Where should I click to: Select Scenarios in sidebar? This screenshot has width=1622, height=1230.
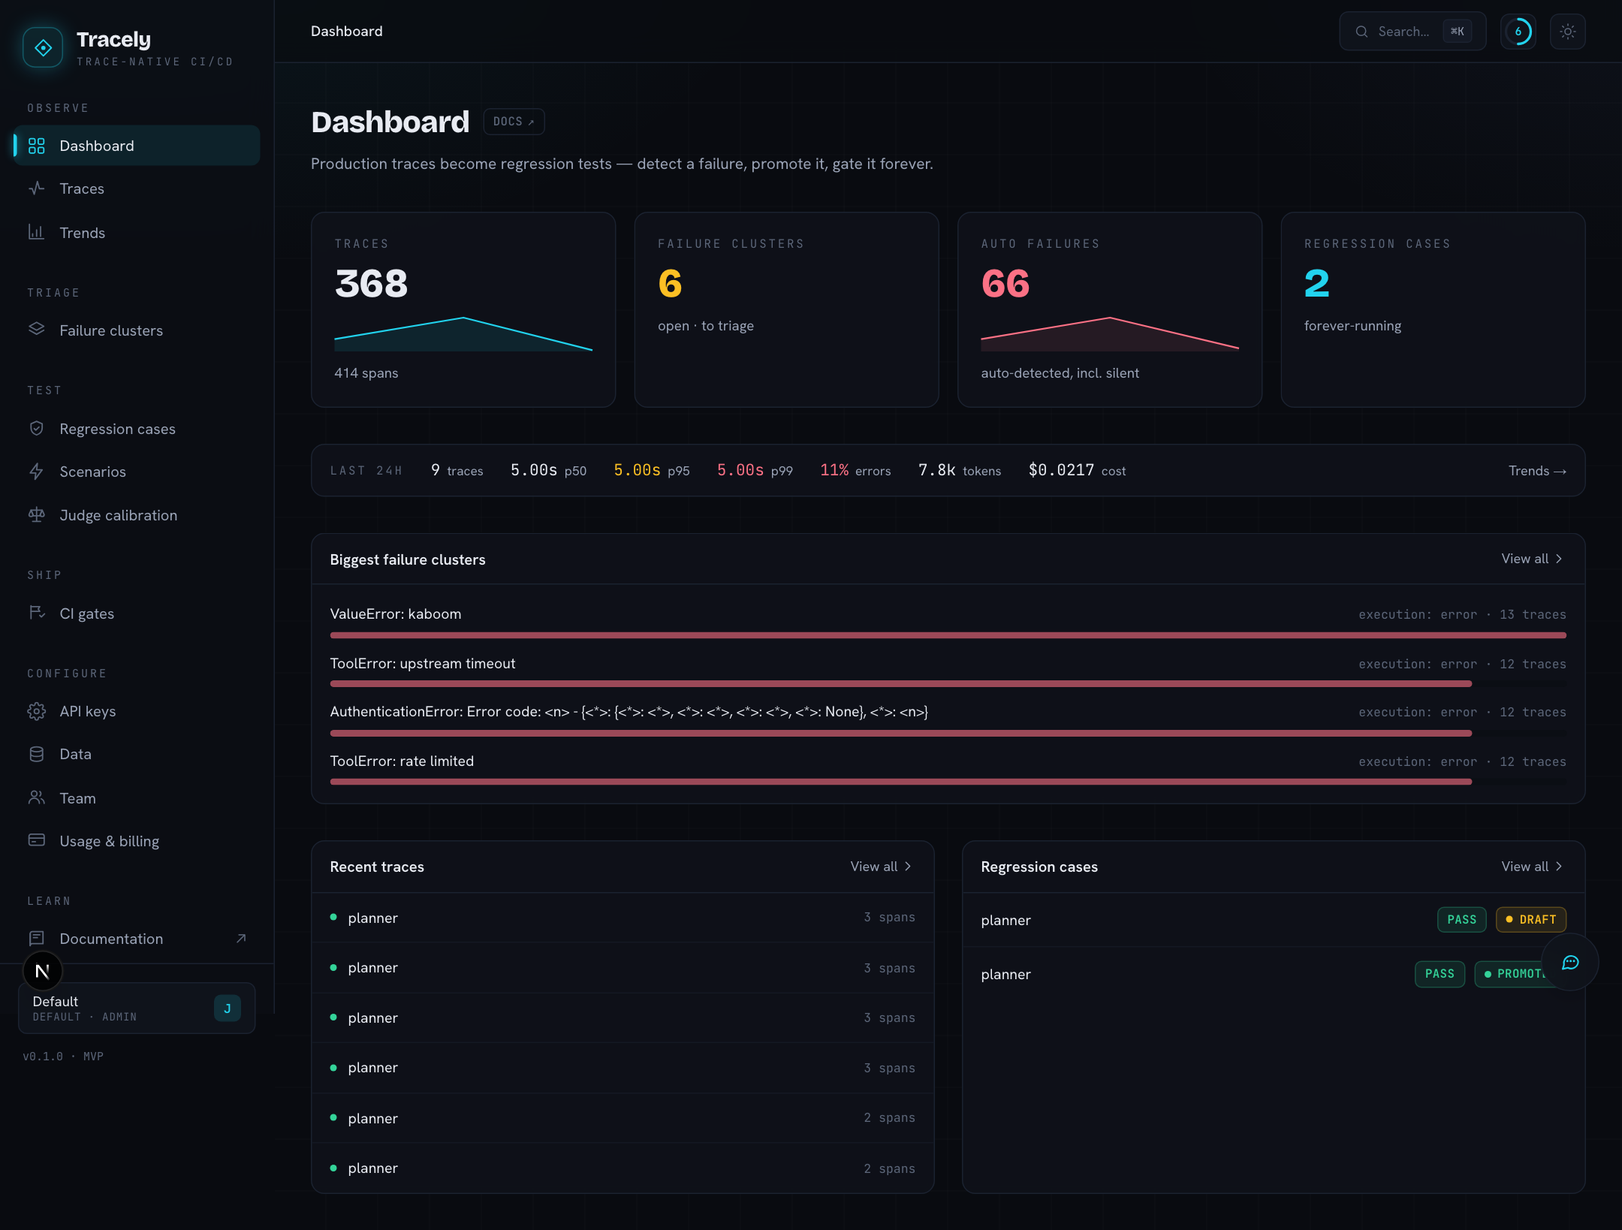point(137,472)
